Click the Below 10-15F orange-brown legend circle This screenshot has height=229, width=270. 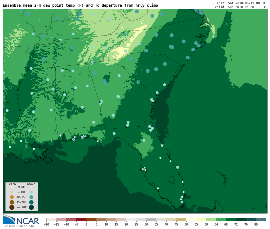pos(12,197)
